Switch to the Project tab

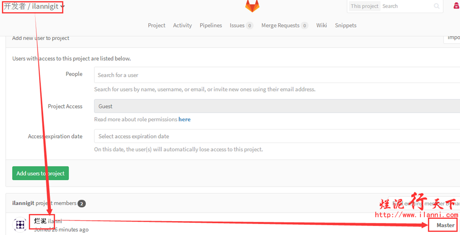[156, 26]
